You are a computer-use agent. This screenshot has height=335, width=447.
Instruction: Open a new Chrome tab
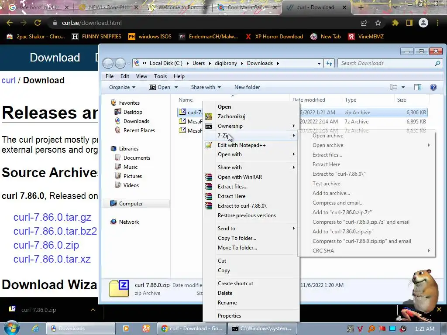(361, 7)
